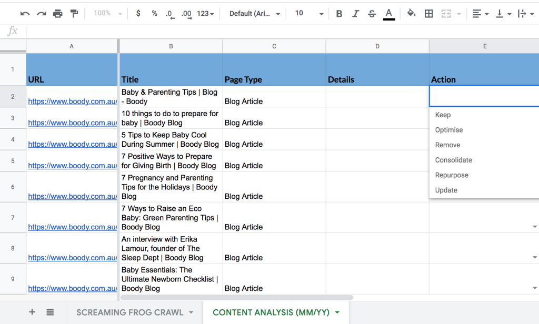The width and height of the screenshot is (539, 324).
Task: Open the boody.com.au link in row 7
Action: [73, 227]
